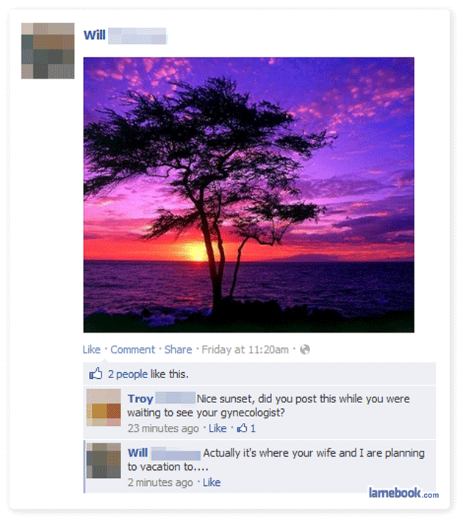Click the lamebook.com watermark logo
Viewport: 463px width, 522px height.
coord(403,493)
